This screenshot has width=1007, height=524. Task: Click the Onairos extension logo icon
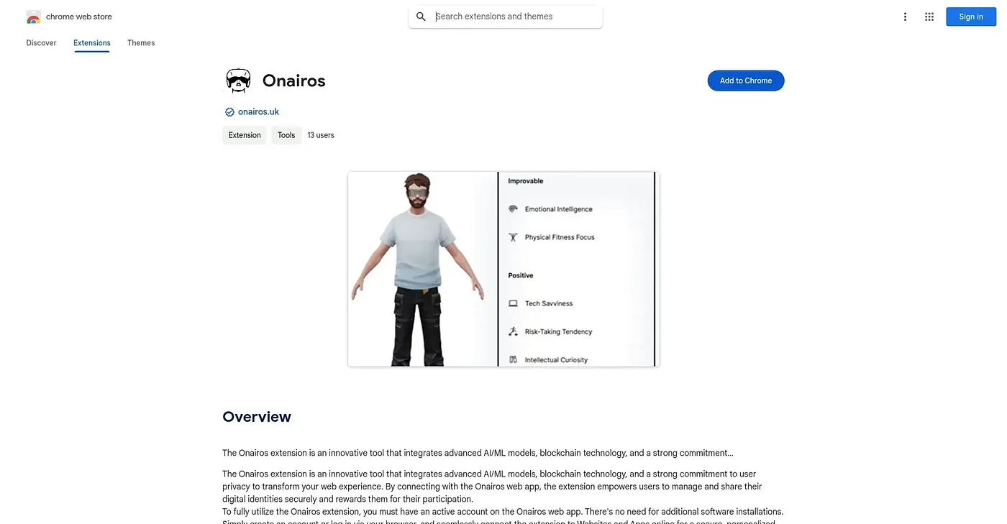click(238, 81)
